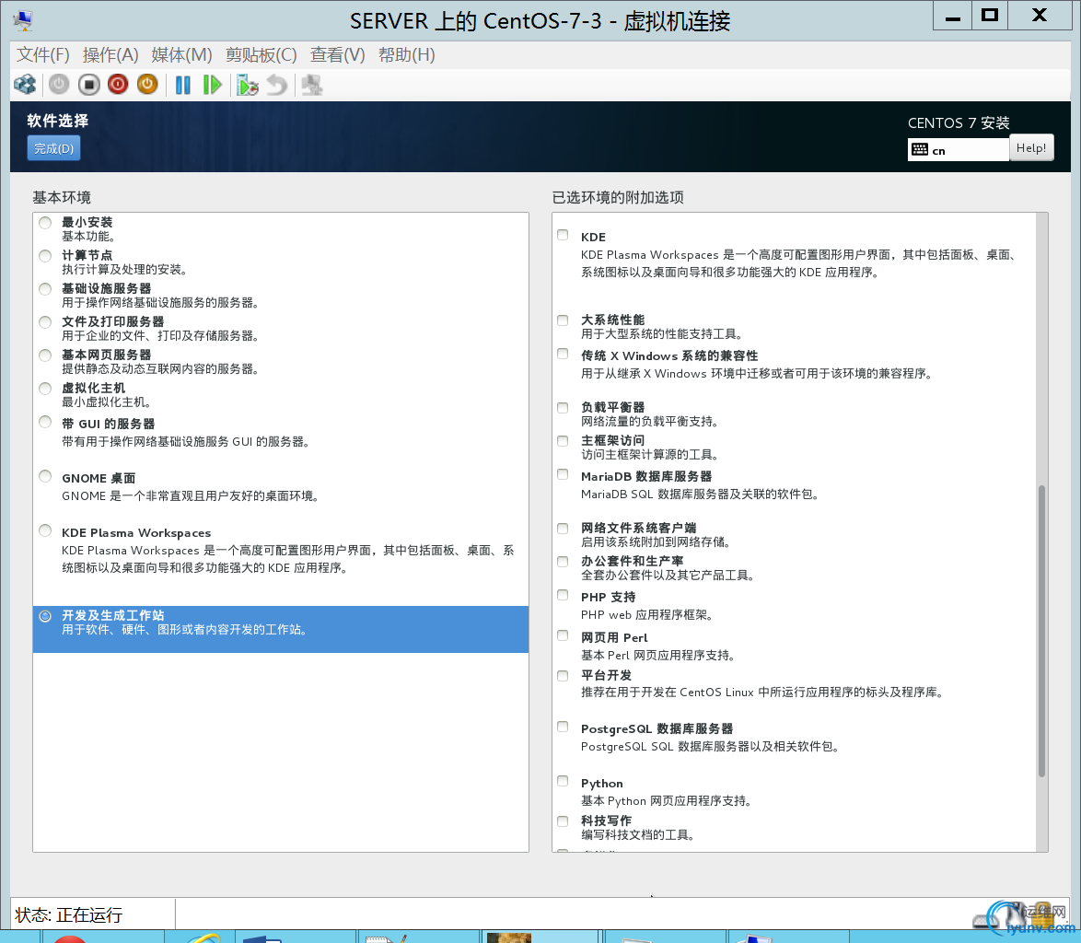Click the Turn Off stop icon
1081x943 pixels.
89,85
